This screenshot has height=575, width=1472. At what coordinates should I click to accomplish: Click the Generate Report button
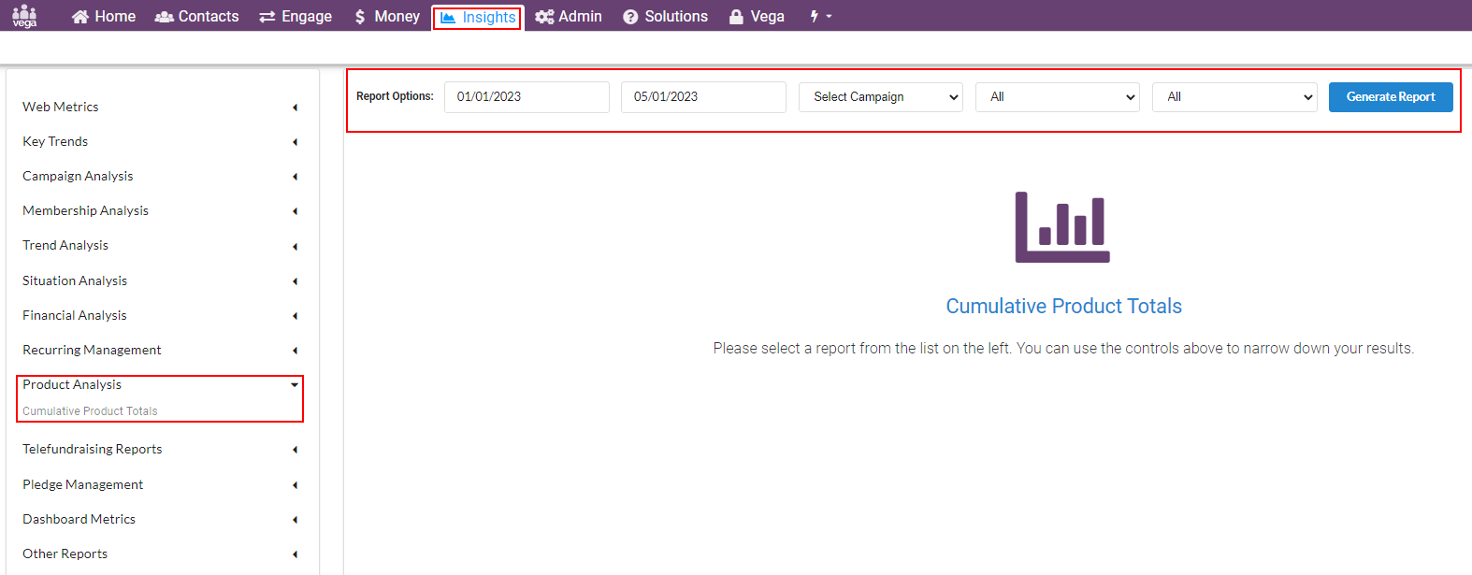(1391, 97)
